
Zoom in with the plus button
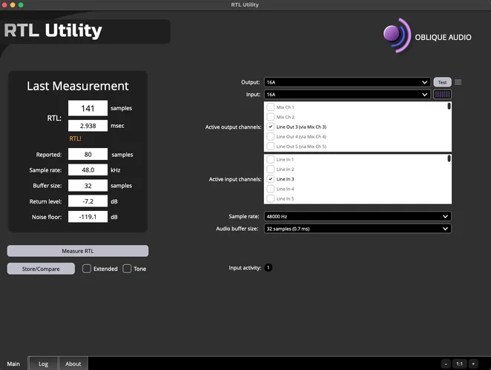point(472,364)
